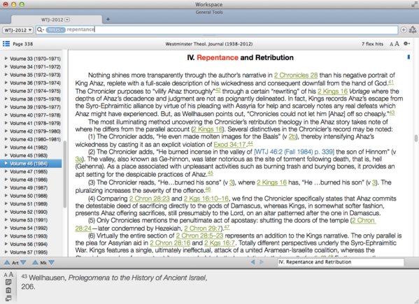The height and width of the screenshot is (304, 419).
Task: Open the 2 Chronicles 28 link
Action: pyautogui.click(x=296, y=75)
